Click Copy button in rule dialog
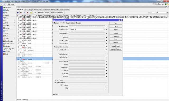This screenshot has width=169, height=101. 116,39
